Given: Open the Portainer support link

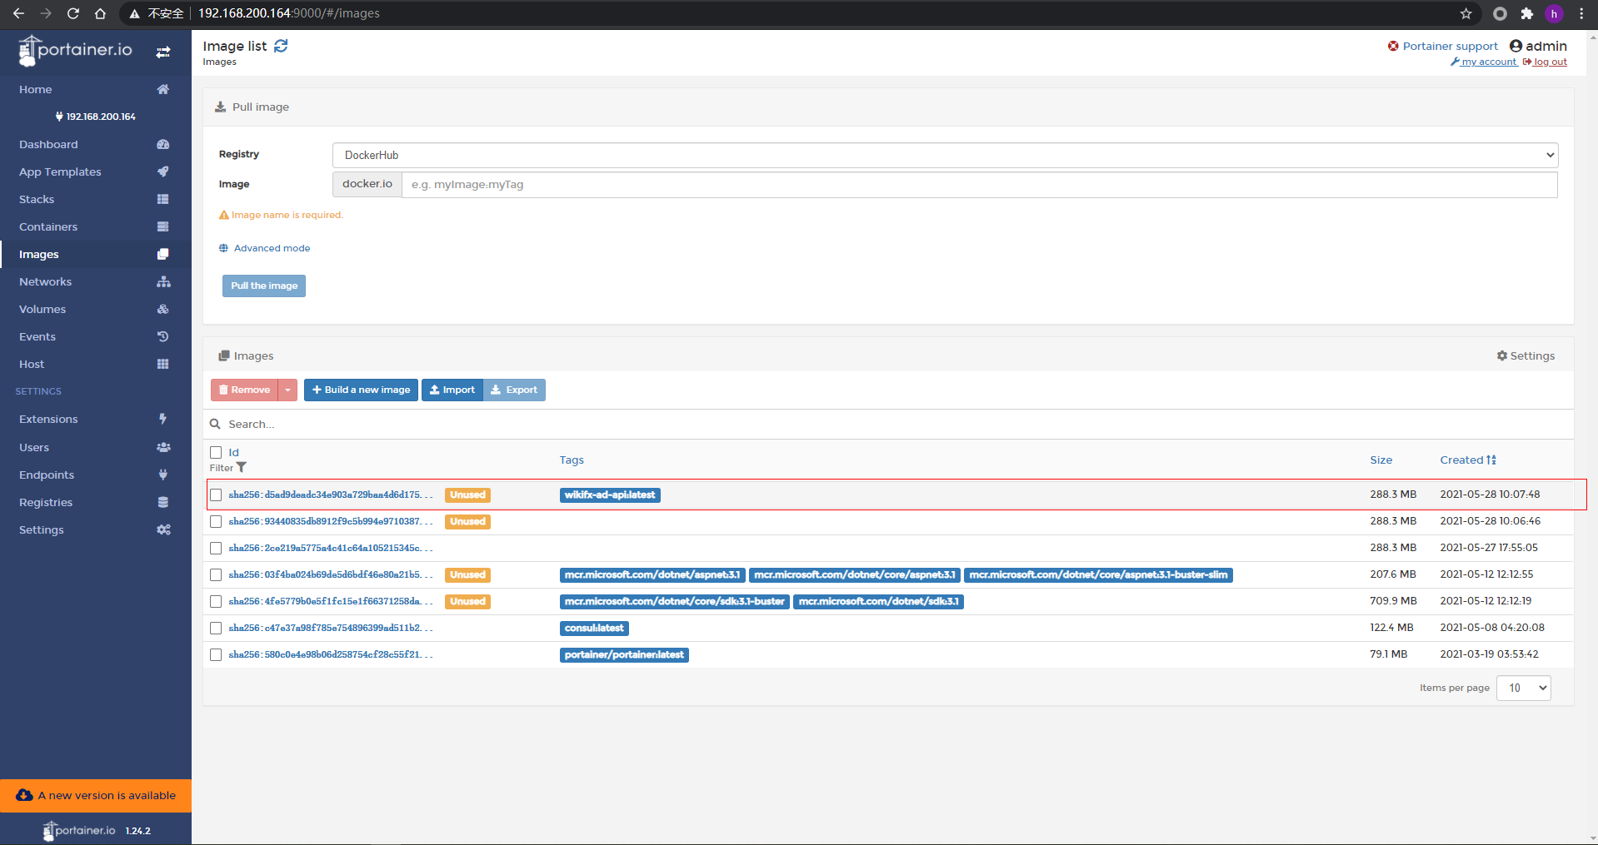Looking at the screenshot, I should (1442, 46).
